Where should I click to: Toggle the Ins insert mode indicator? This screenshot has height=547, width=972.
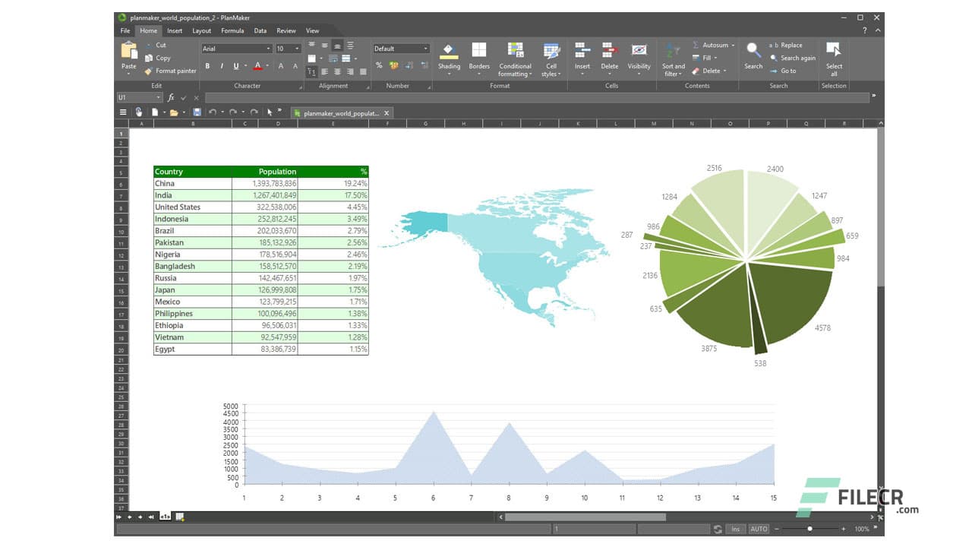[x=735, y=529]
